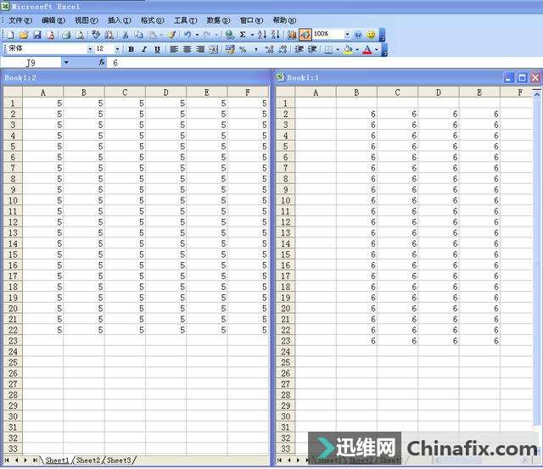Click the Copy icon
543x469 pixels.
click(138, 35)
